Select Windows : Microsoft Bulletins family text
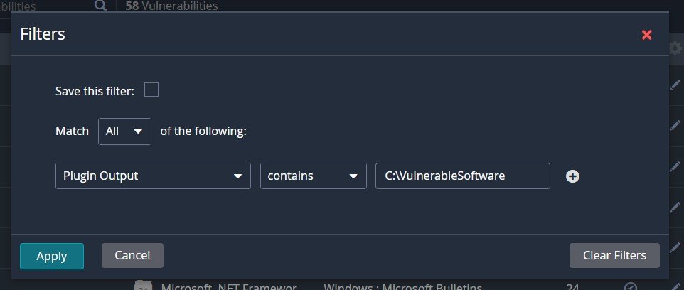Image resolution: width=684 pixels, height=290 pixels. click(402, 287)
